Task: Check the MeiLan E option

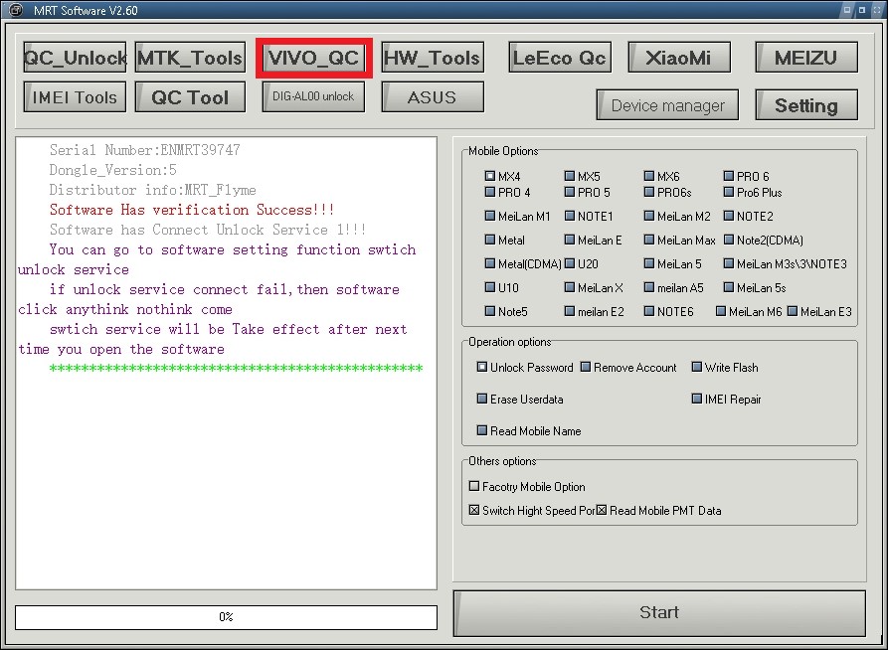Action: pos(570,240)
